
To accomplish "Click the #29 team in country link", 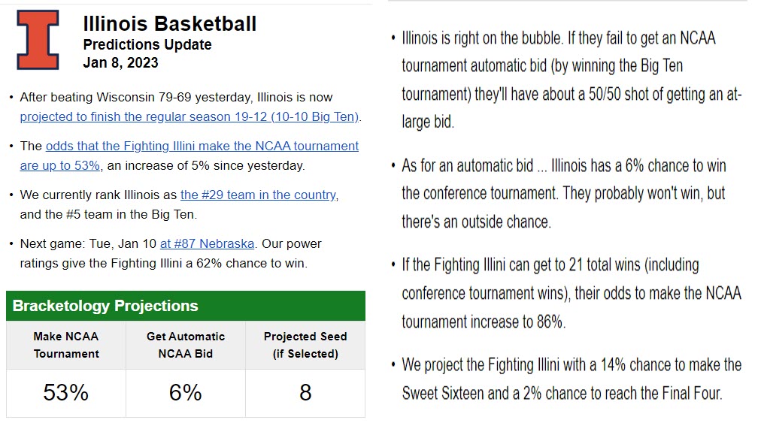I will (x=258, y=195).
